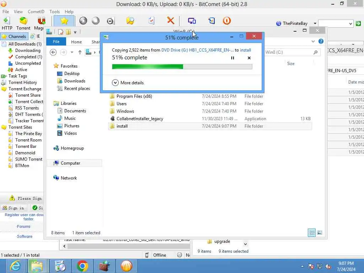Viewport: 364px width, 273px height.
Task: Expand More details in copy dialog
Action: click(x=128, y=82)
